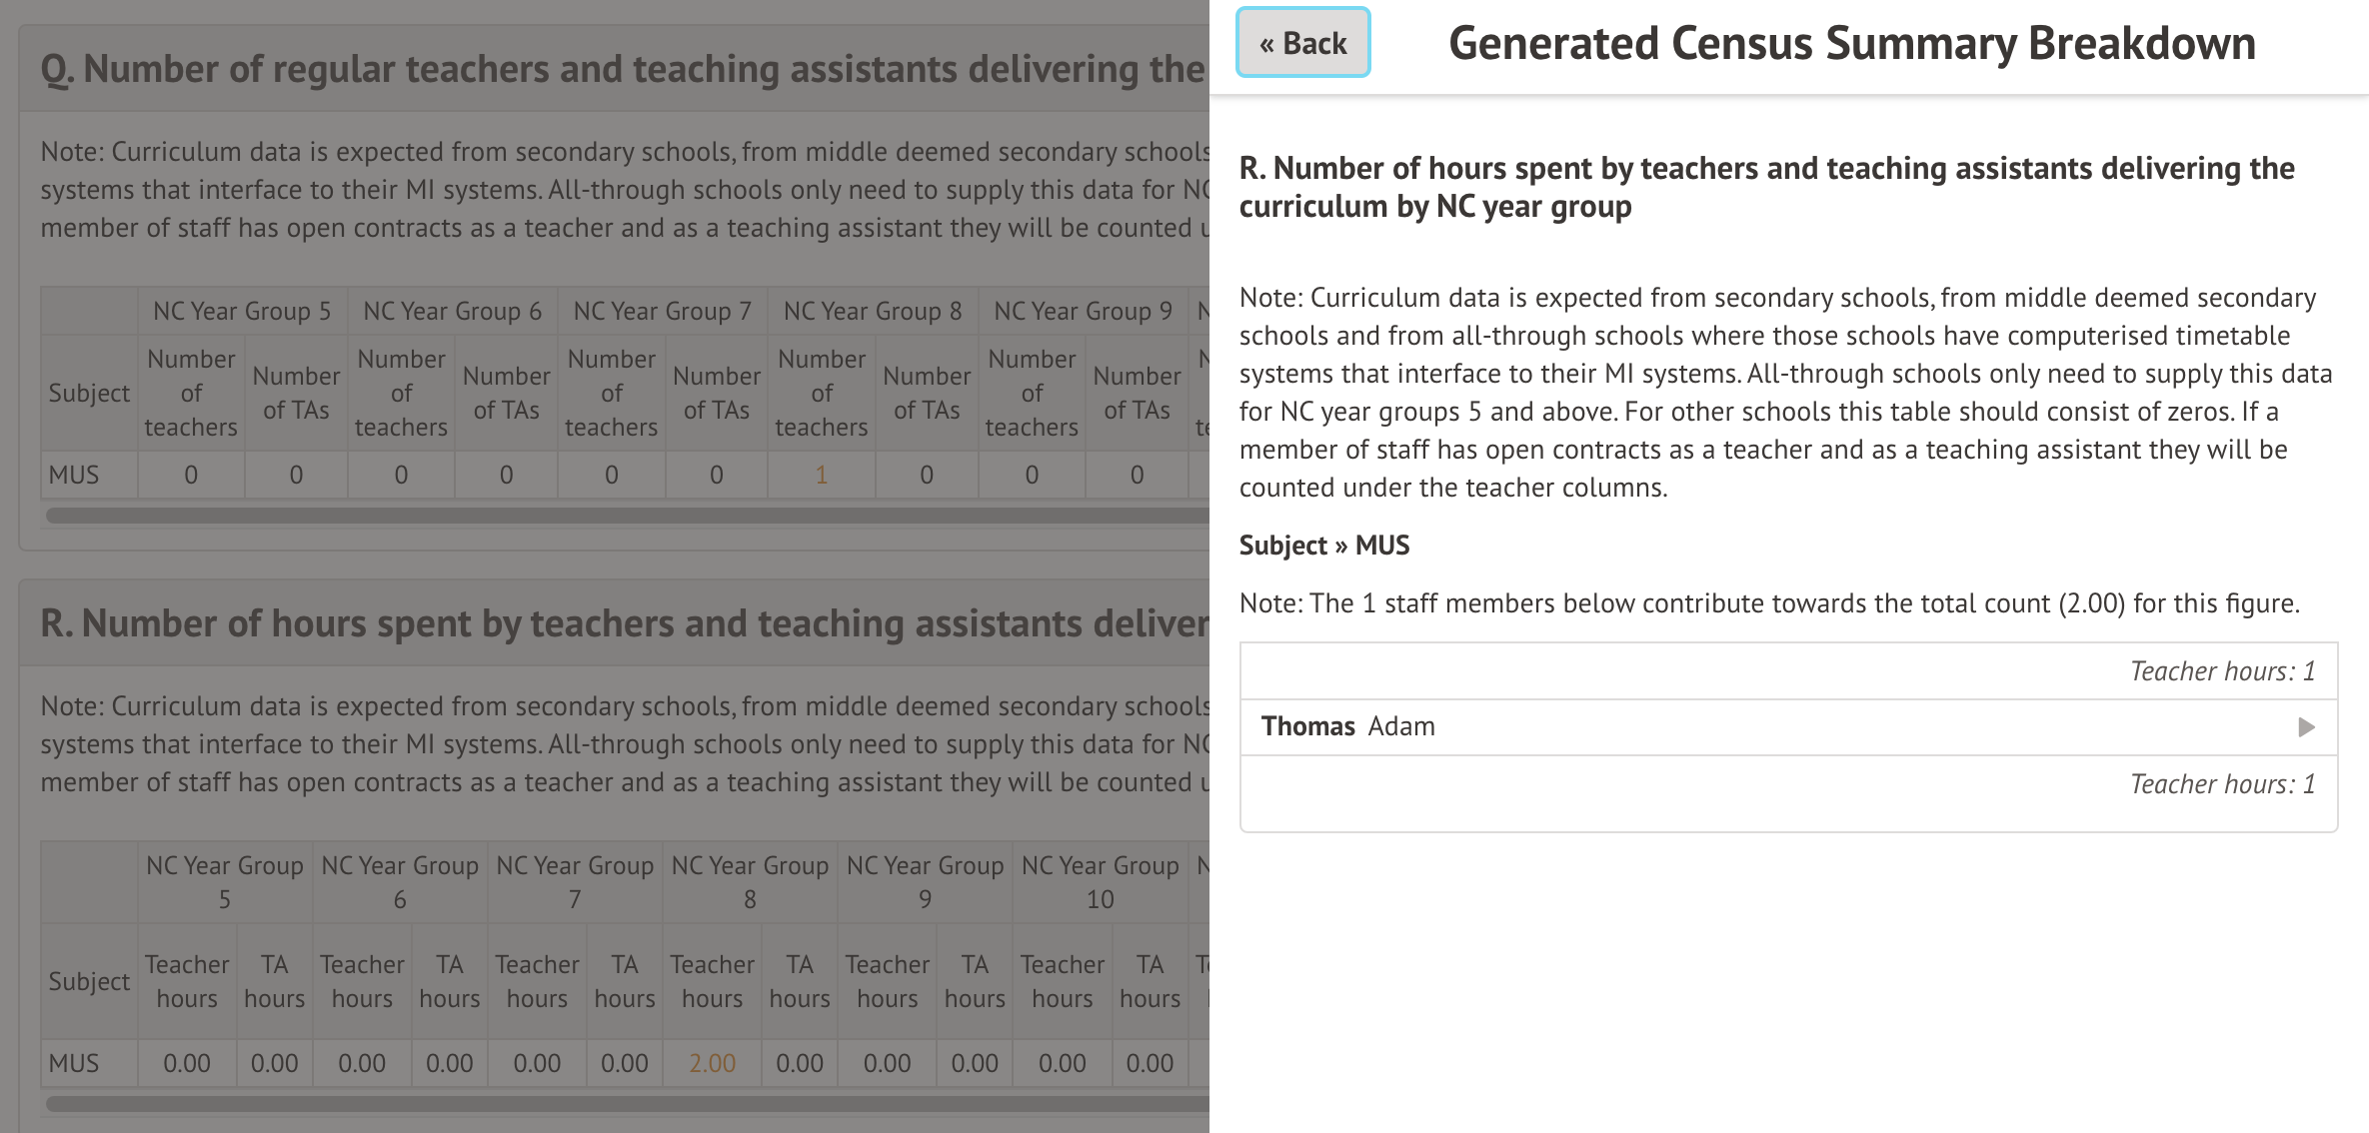Click NC Year Group 10 header in table R
2369x1133 pixels.
click(1100, 882)
